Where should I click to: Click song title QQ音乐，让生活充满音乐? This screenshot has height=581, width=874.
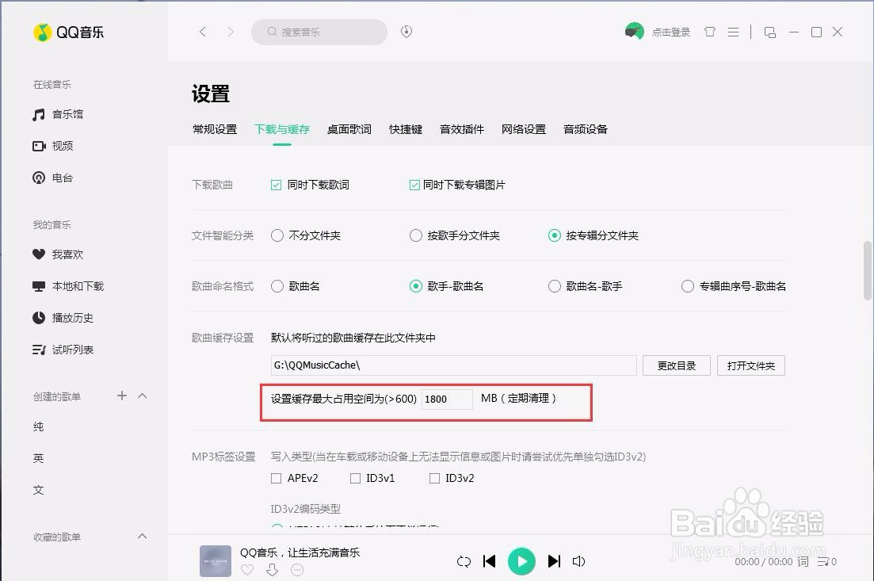click(300, 552)
